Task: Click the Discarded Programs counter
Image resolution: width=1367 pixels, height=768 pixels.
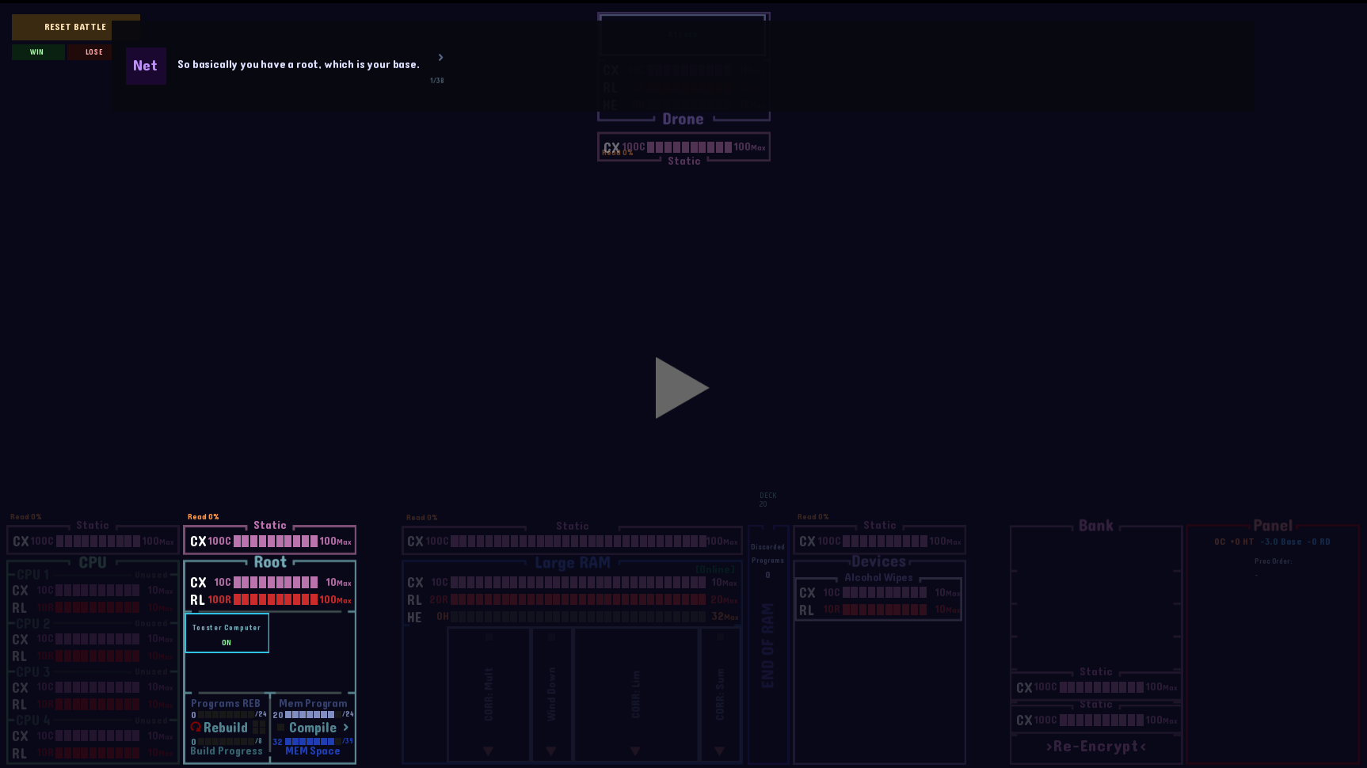Action: coord(767,561)
